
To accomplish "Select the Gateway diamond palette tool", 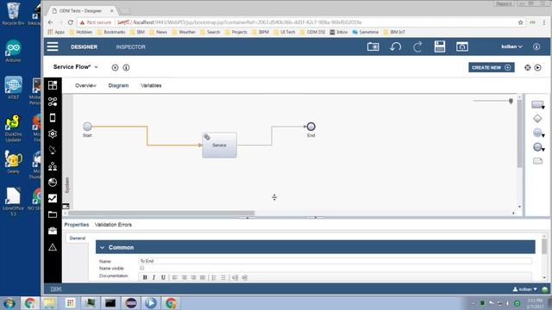I will tap(537, 119).
